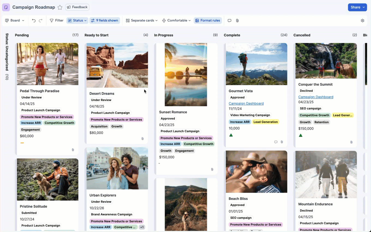371x232 pixels.
Task: Click the undo arrow icon
Action: click(34, 20)
